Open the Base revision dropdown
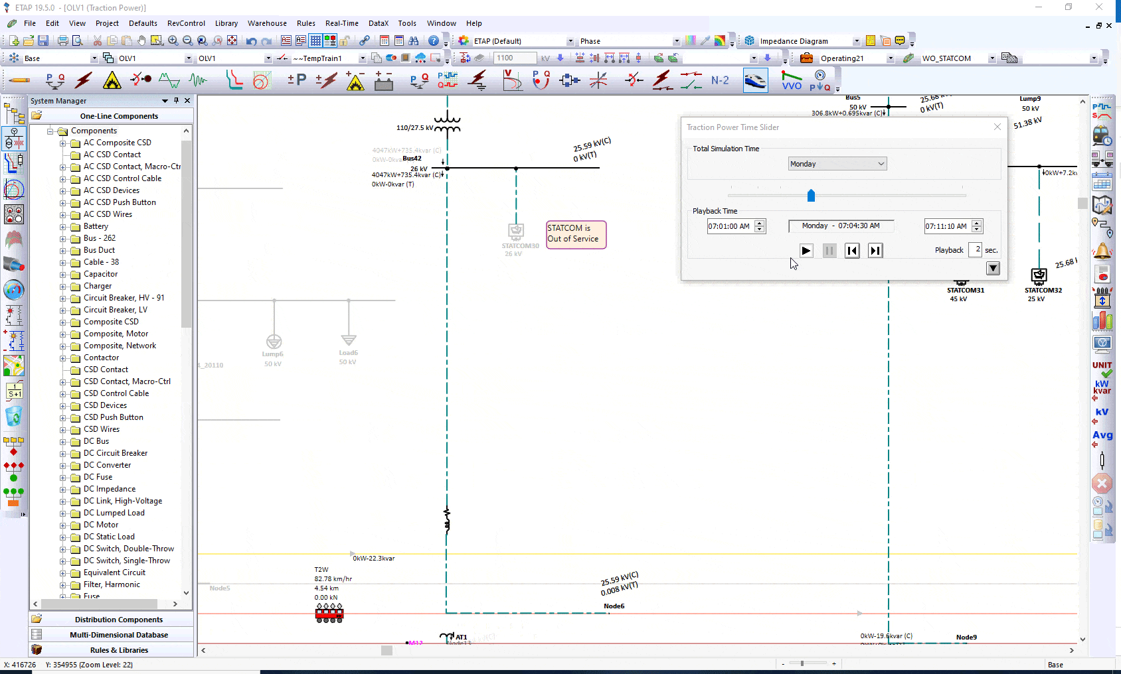The image size is (1121, 674). pyautogui.click(x=93, y=58)
